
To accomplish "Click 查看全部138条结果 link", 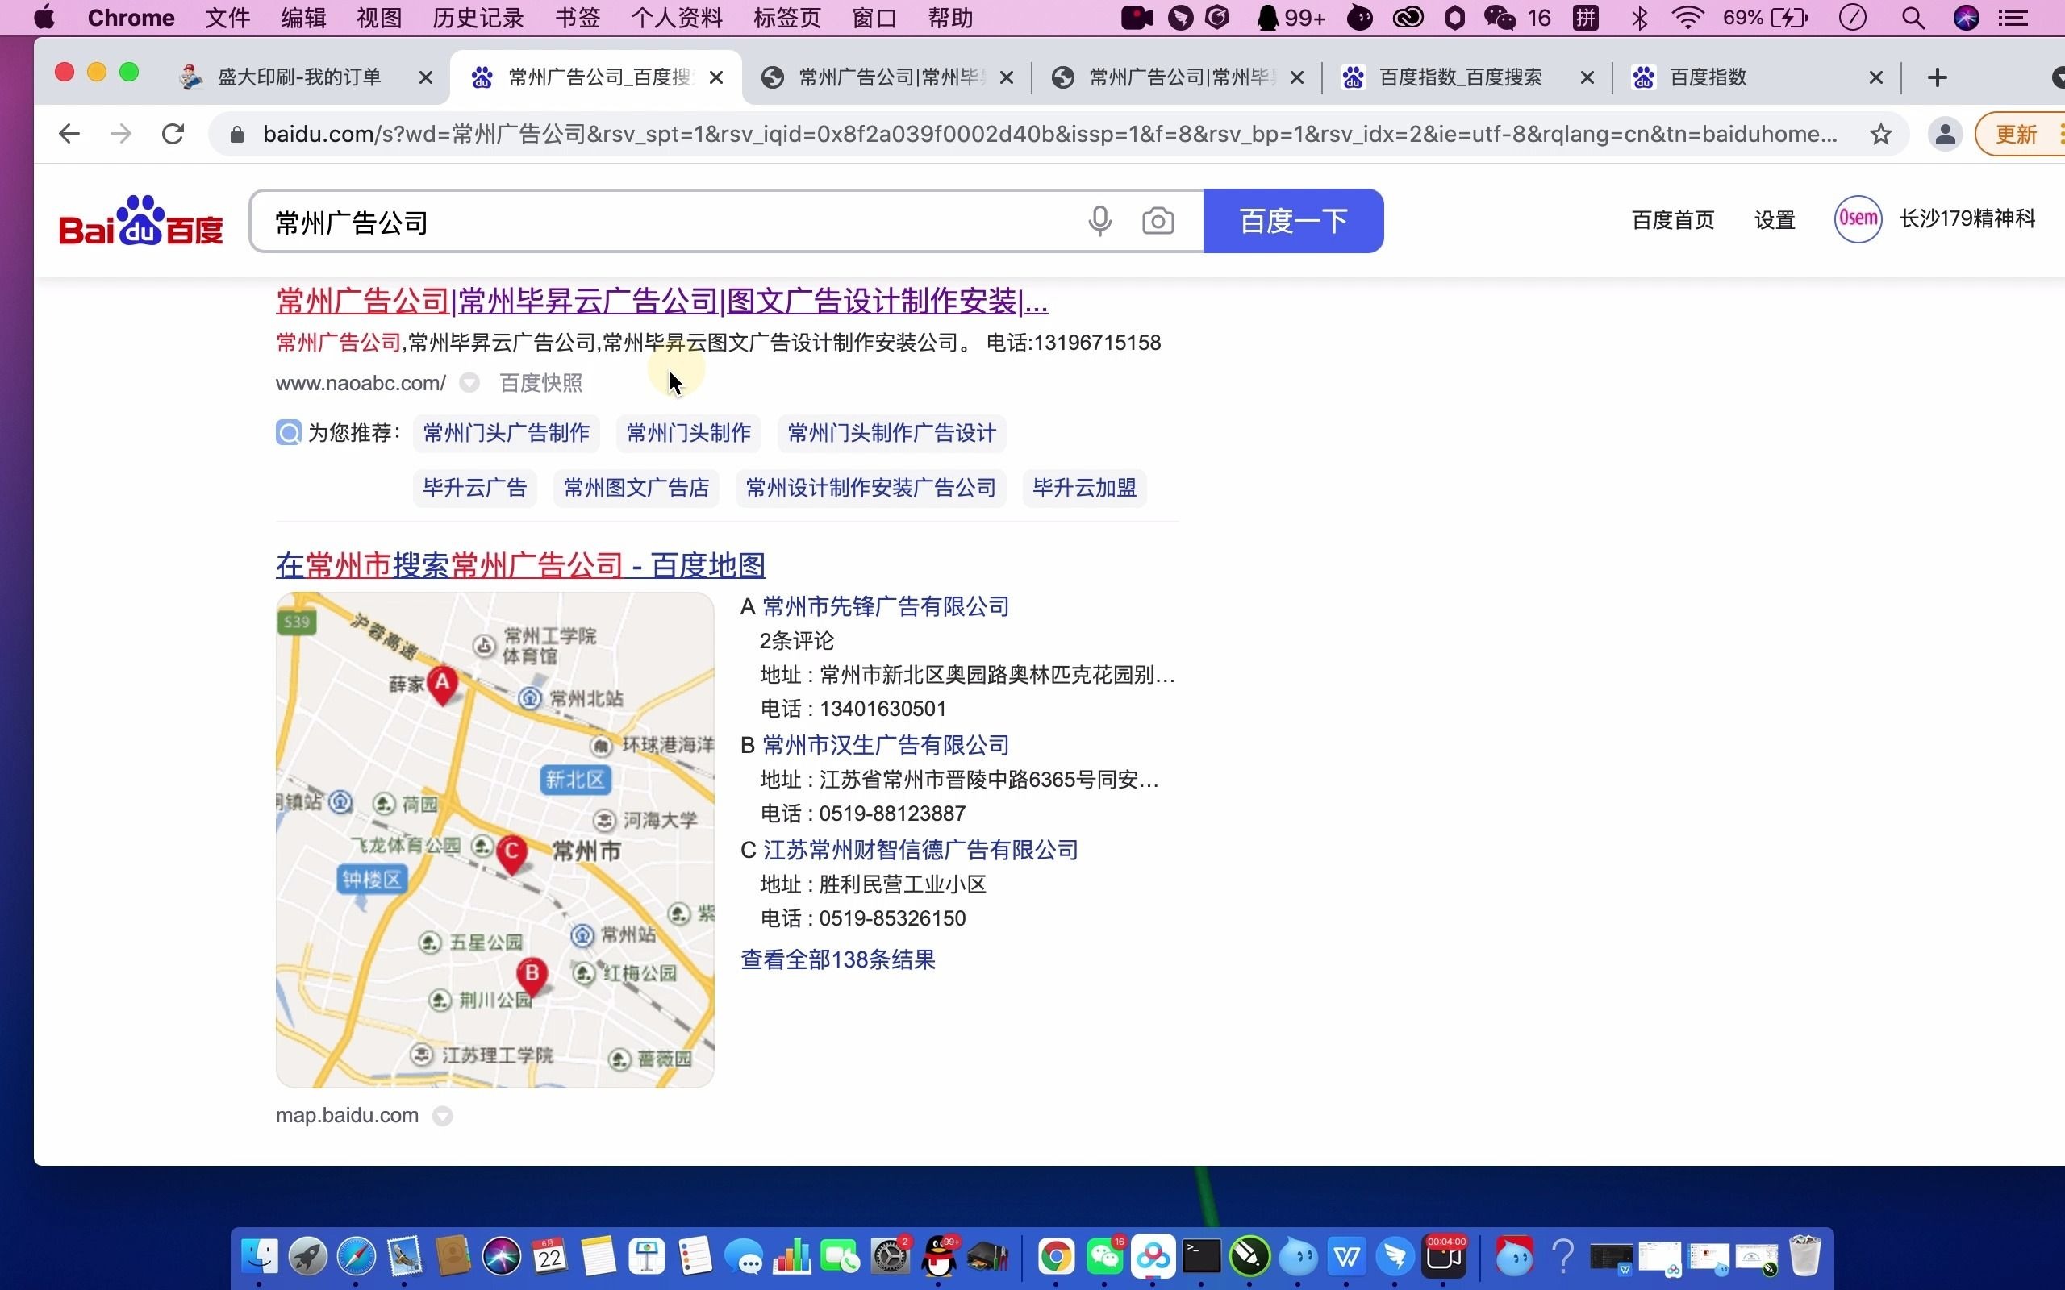I will [838, 959].
